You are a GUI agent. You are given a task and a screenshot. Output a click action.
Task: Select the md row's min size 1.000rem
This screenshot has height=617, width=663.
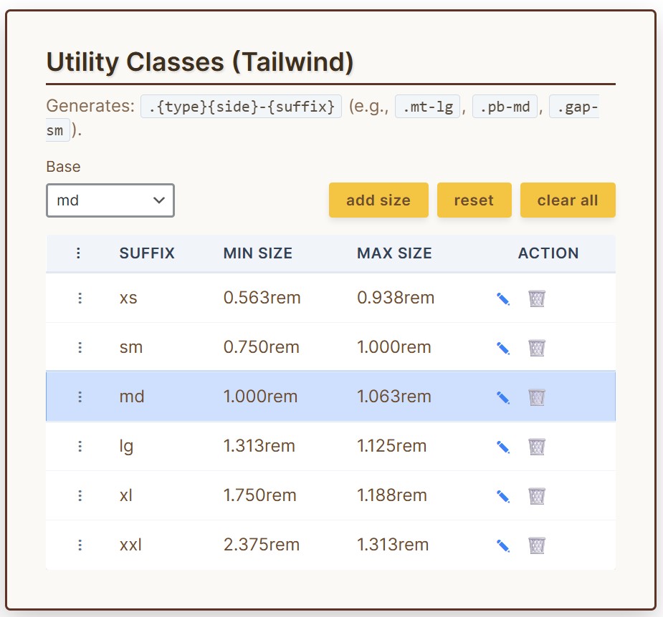click(260, 397)
